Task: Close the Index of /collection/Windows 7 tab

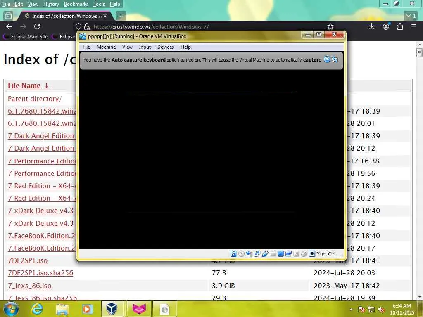Action: 105,16
